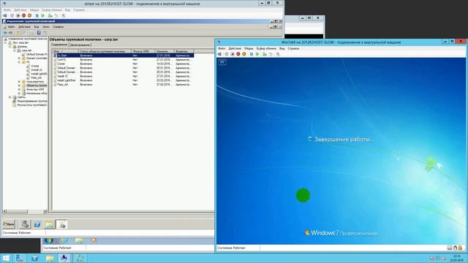468x263 pixels.
Task: Collapse the Домены tree node
Action: (10, 47)
